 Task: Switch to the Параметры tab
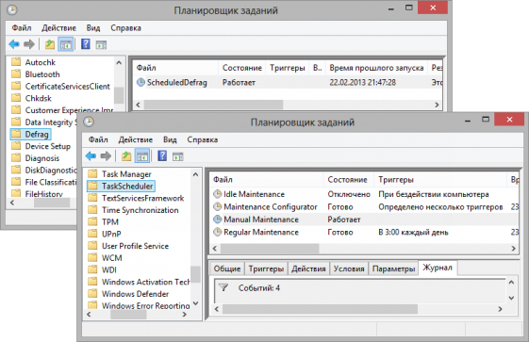pos(393,269)
